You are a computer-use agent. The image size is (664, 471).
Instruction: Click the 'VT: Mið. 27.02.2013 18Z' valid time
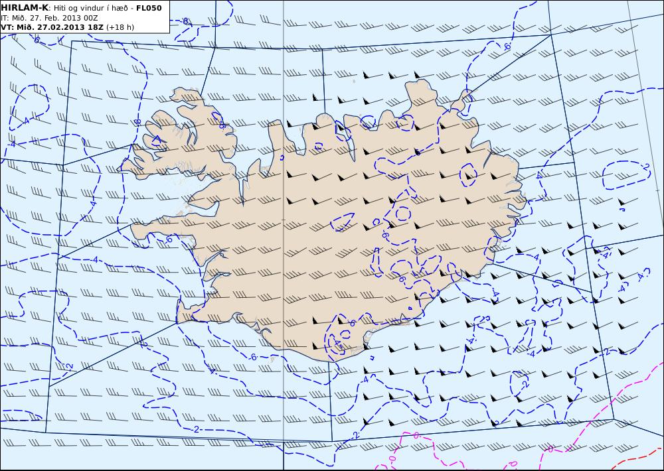click(x=52, y=27)
